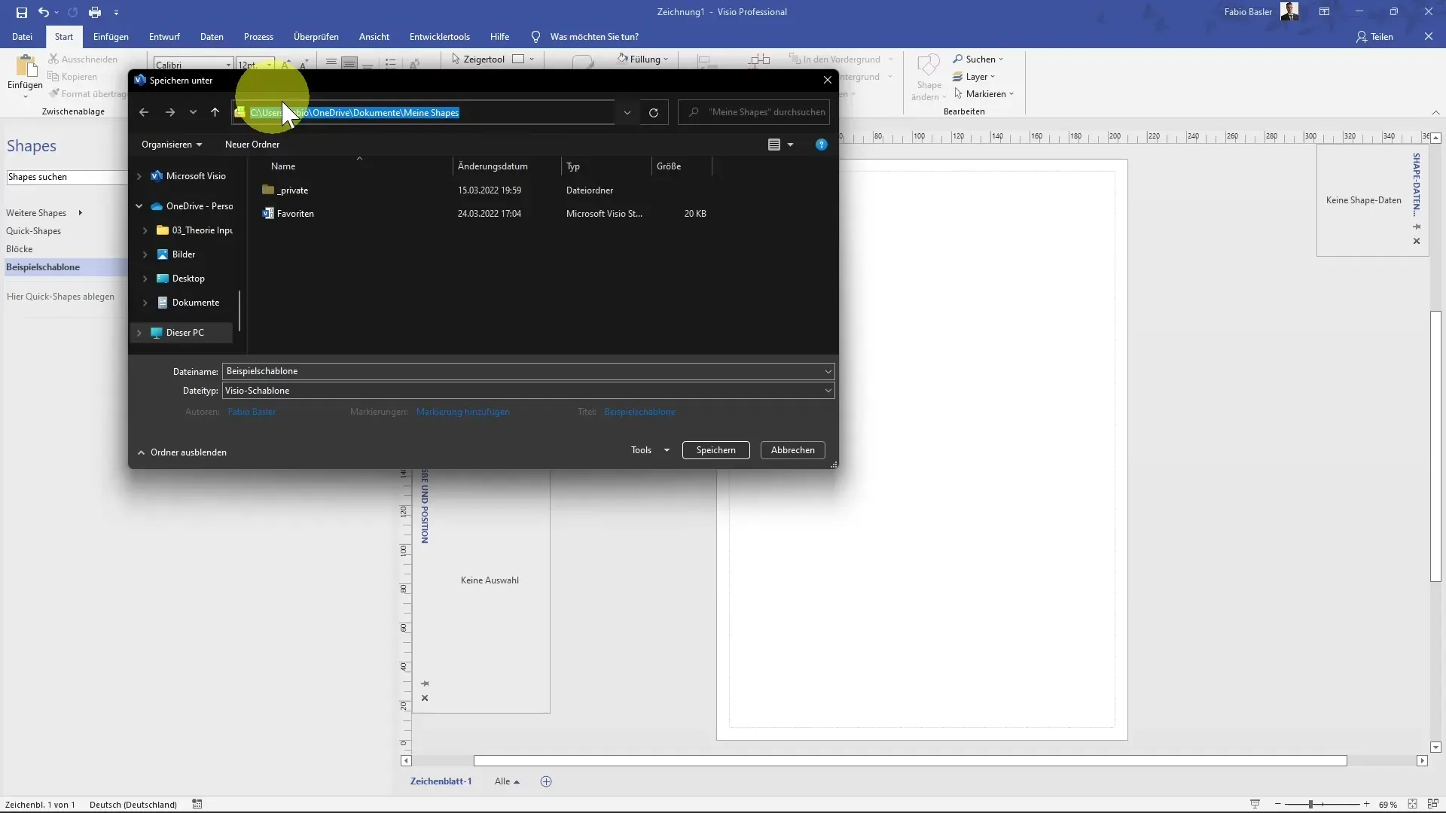
Task: Open the Markieren select tool
Action: point(984,93)
